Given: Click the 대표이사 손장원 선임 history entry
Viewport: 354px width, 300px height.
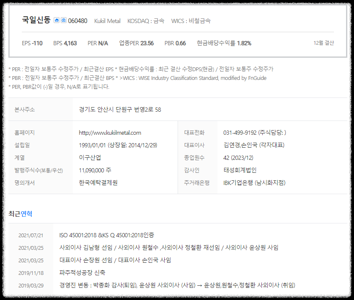Looking at the screenshot, I should (x=115, y=260).
